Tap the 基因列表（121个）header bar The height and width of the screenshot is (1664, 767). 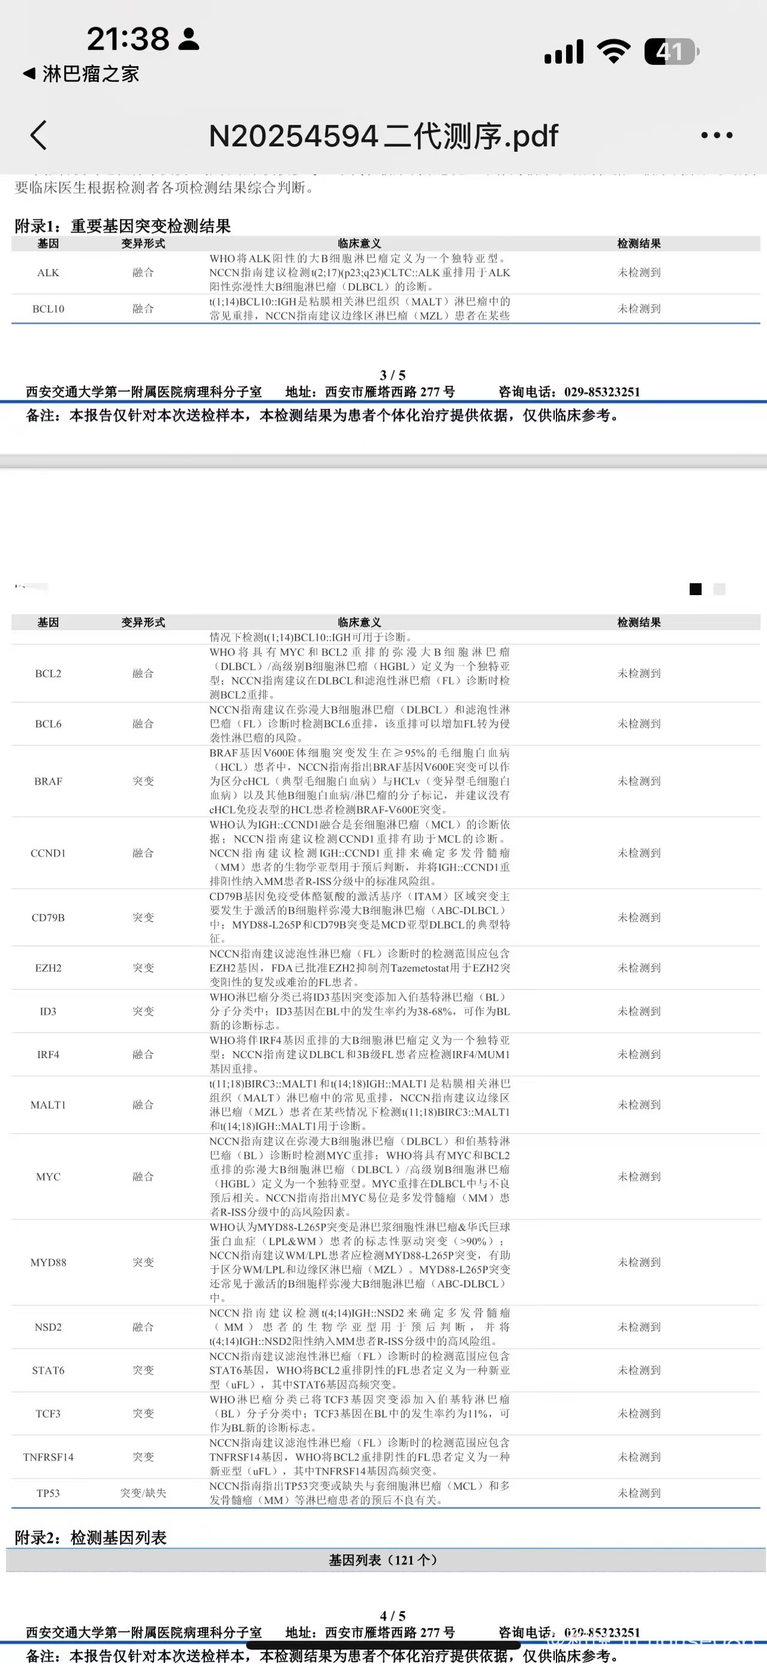point(384,1560)
